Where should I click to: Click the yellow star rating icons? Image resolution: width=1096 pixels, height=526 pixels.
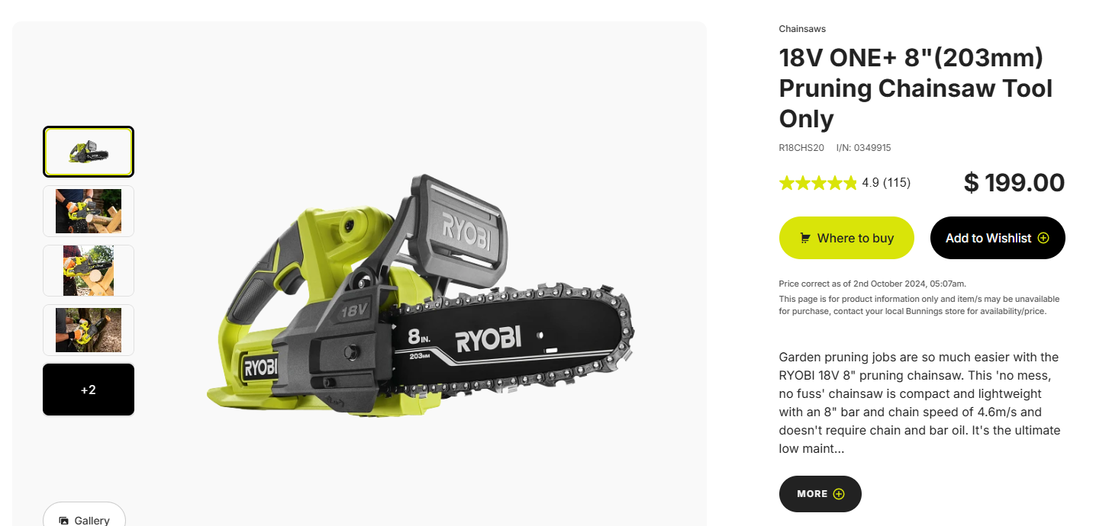(x=818, y=183)
